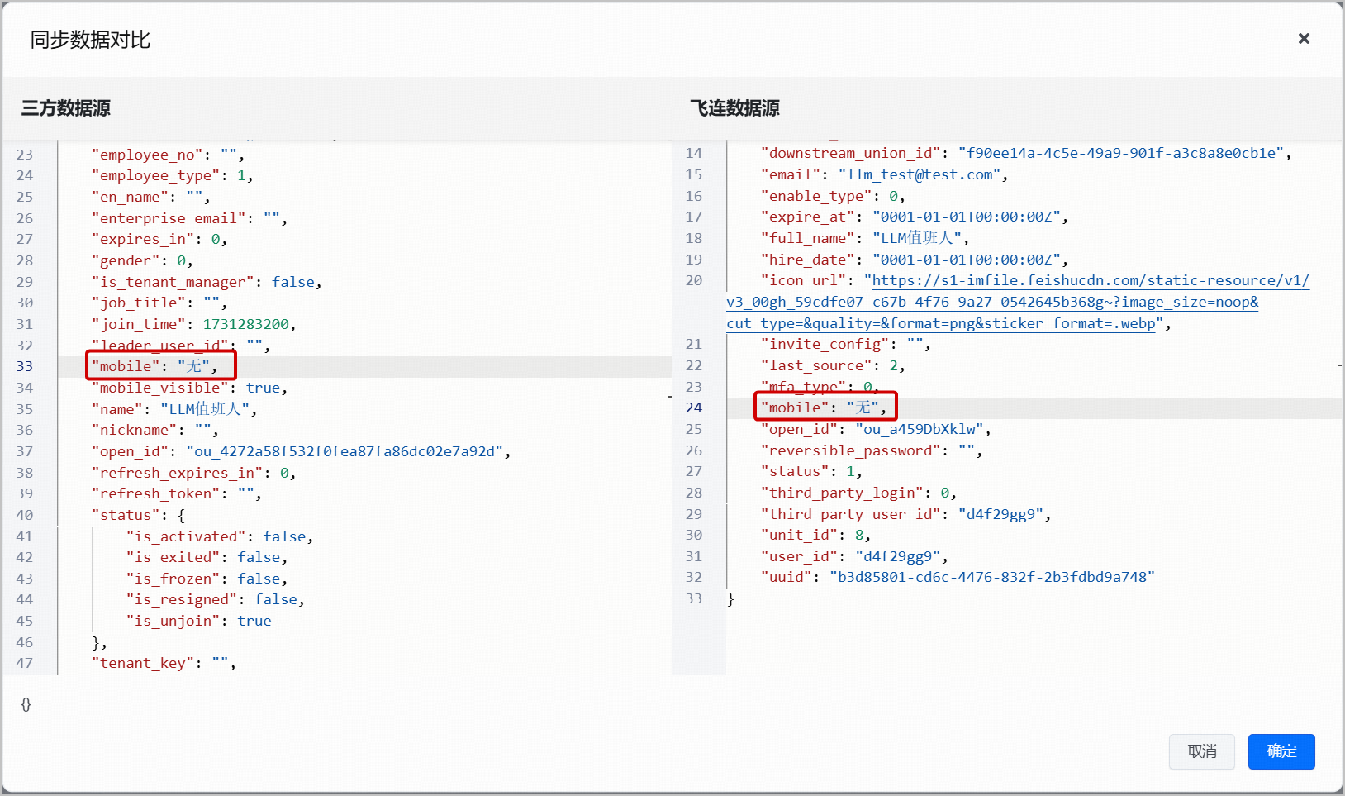Screen dimensions: 1345x796
Task: Click the "invite_config" line
Action: coord(845,344)
